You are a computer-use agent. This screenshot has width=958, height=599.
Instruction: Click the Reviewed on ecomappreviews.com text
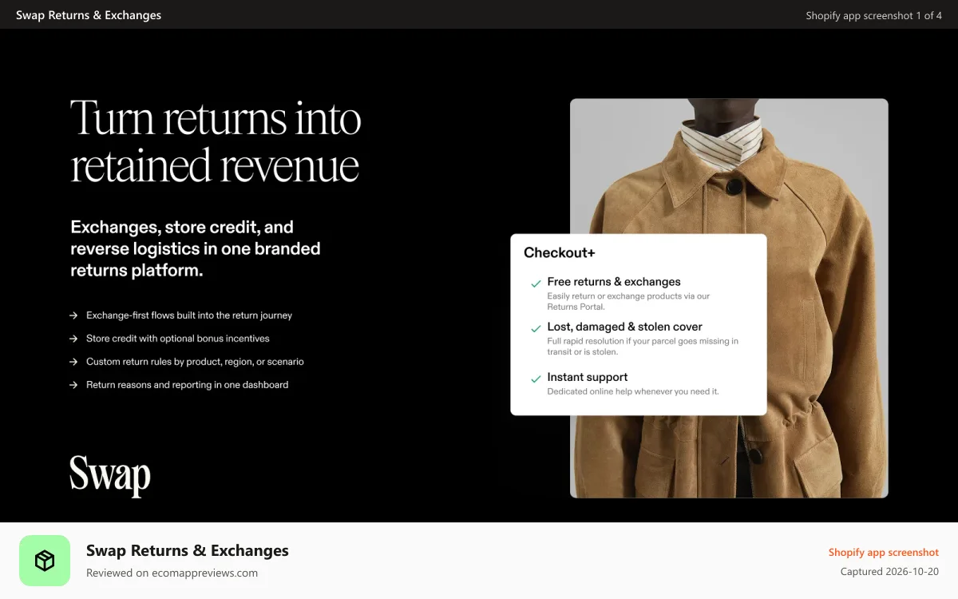click(x=172, y=573)
